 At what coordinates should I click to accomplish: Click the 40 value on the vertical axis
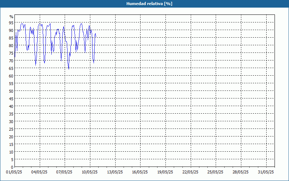[x=11, y=106]
